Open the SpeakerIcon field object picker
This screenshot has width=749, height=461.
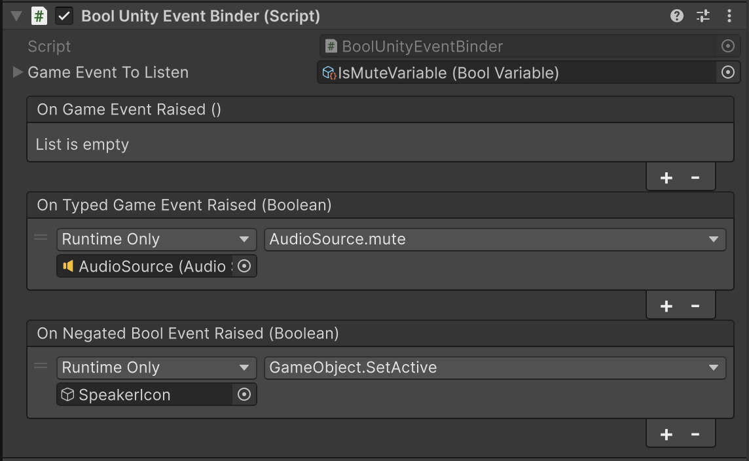(x=245, y=394)
